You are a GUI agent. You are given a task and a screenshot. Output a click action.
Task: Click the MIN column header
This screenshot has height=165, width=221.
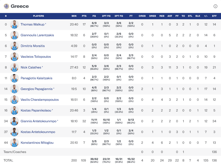[x=74, y=16]
